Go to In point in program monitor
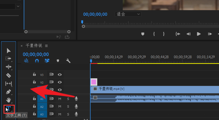 [x=178, y=34]
